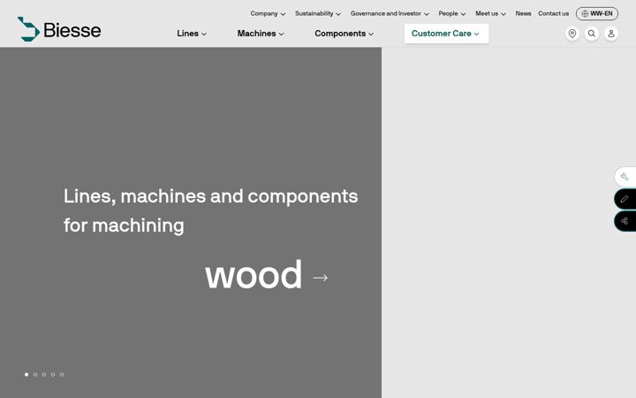Click the share icon on side panel
Screen dimensions: 636x398
point(625,221)
